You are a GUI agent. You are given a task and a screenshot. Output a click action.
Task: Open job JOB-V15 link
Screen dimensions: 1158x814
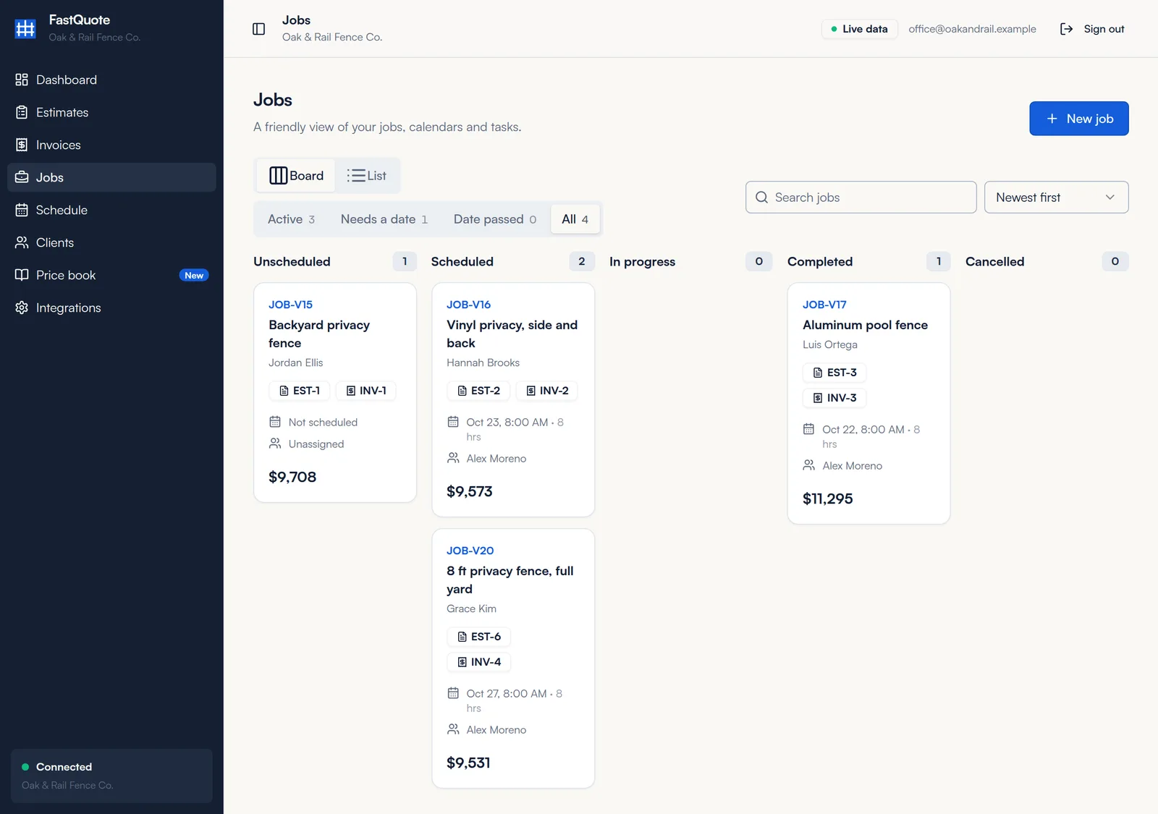[290, 305]
